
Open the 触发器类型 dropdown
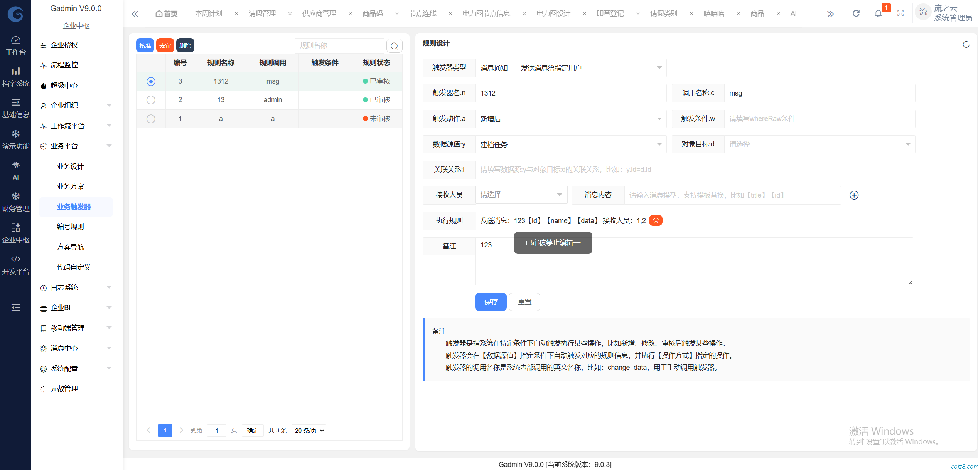[570, 68]
